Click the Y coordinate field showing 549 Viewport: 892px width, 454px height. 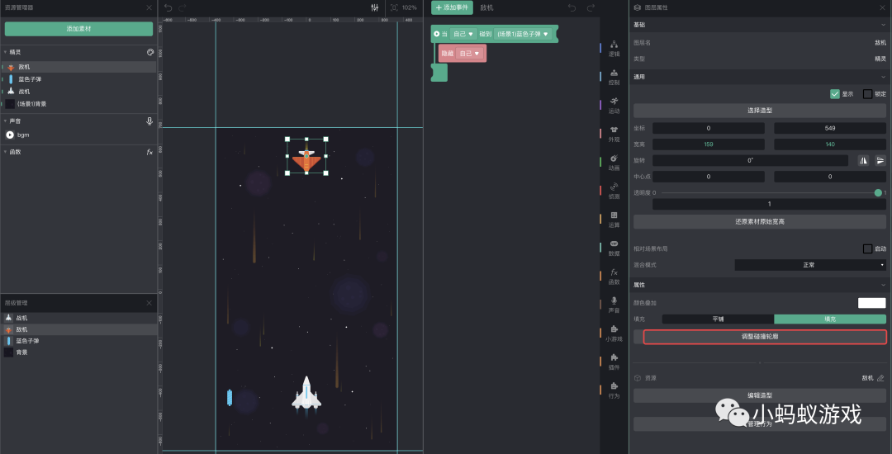pos(830,129)
